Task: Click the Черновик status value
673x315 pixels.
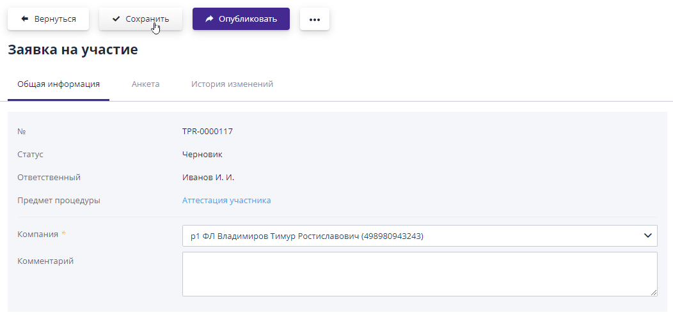Action: (x=203, y=154)
